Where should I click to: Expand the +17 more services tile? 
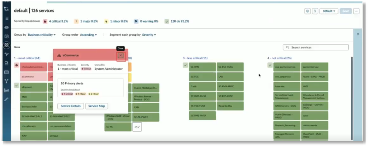coord(137,127)
